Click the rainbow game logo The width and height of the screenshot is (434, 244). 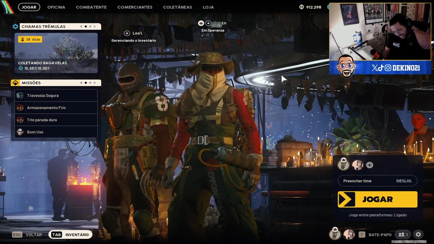pyautogui.click(x=7, y=7)
